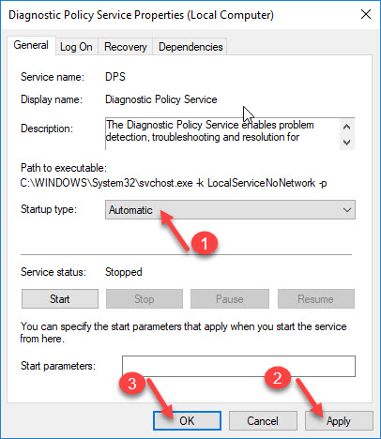Switch to the General tab
This screenshot has height=439, width=381.
click(x=31, y=46)
